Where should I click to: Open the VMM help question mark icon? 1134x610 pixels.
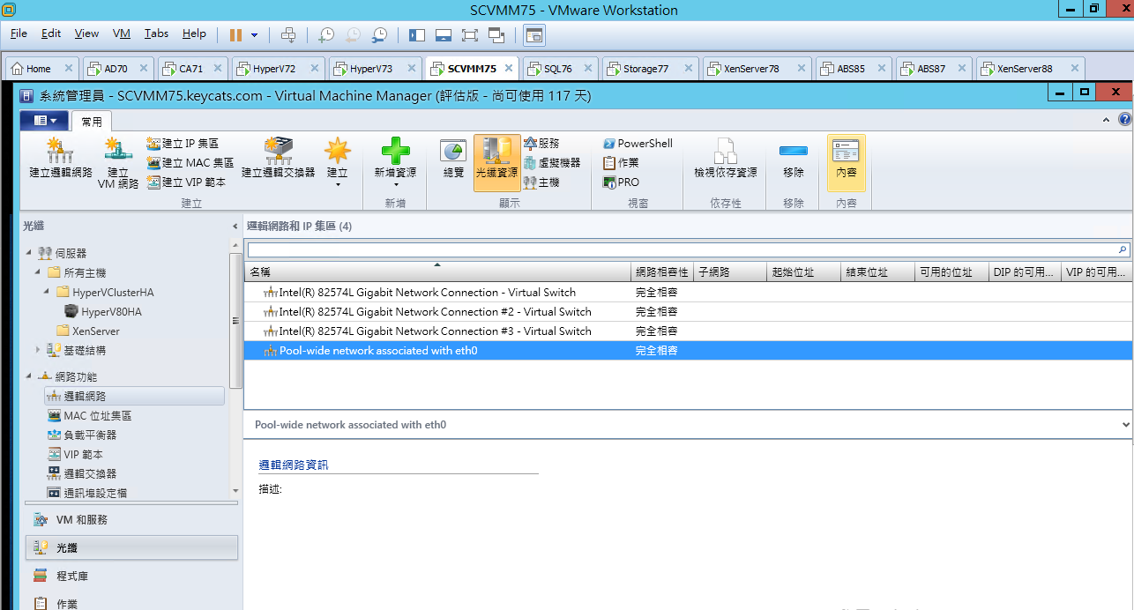1124,120
